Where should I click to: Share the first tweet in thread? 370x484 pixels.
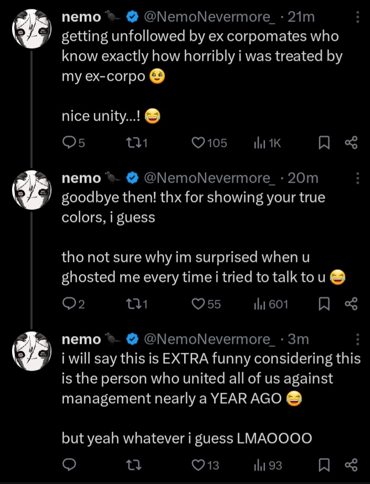[350, 143]
